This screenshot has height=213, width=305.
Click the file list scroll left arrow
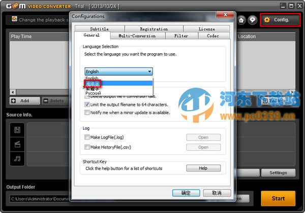pyautogui.click(x=13, y=92)
